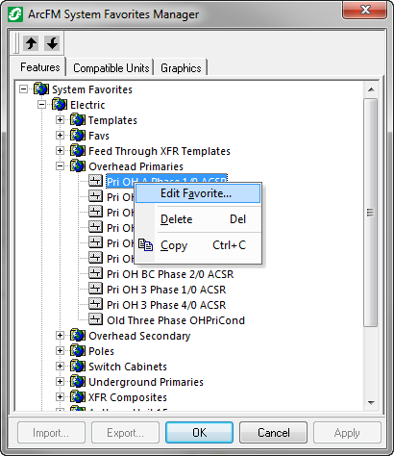
Task: Click the Templates folder globe icon
Action: [x=78, y=120]
